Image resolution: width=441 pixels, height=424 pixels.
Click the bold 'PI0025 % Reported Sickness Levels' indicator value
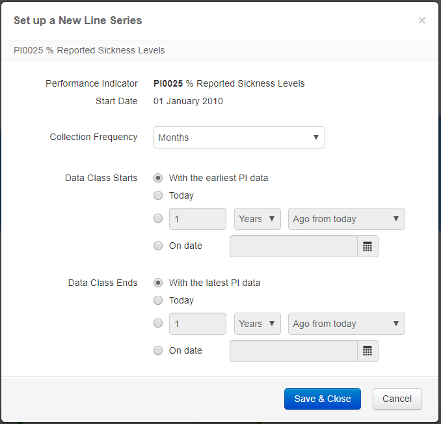pos(229,83)
